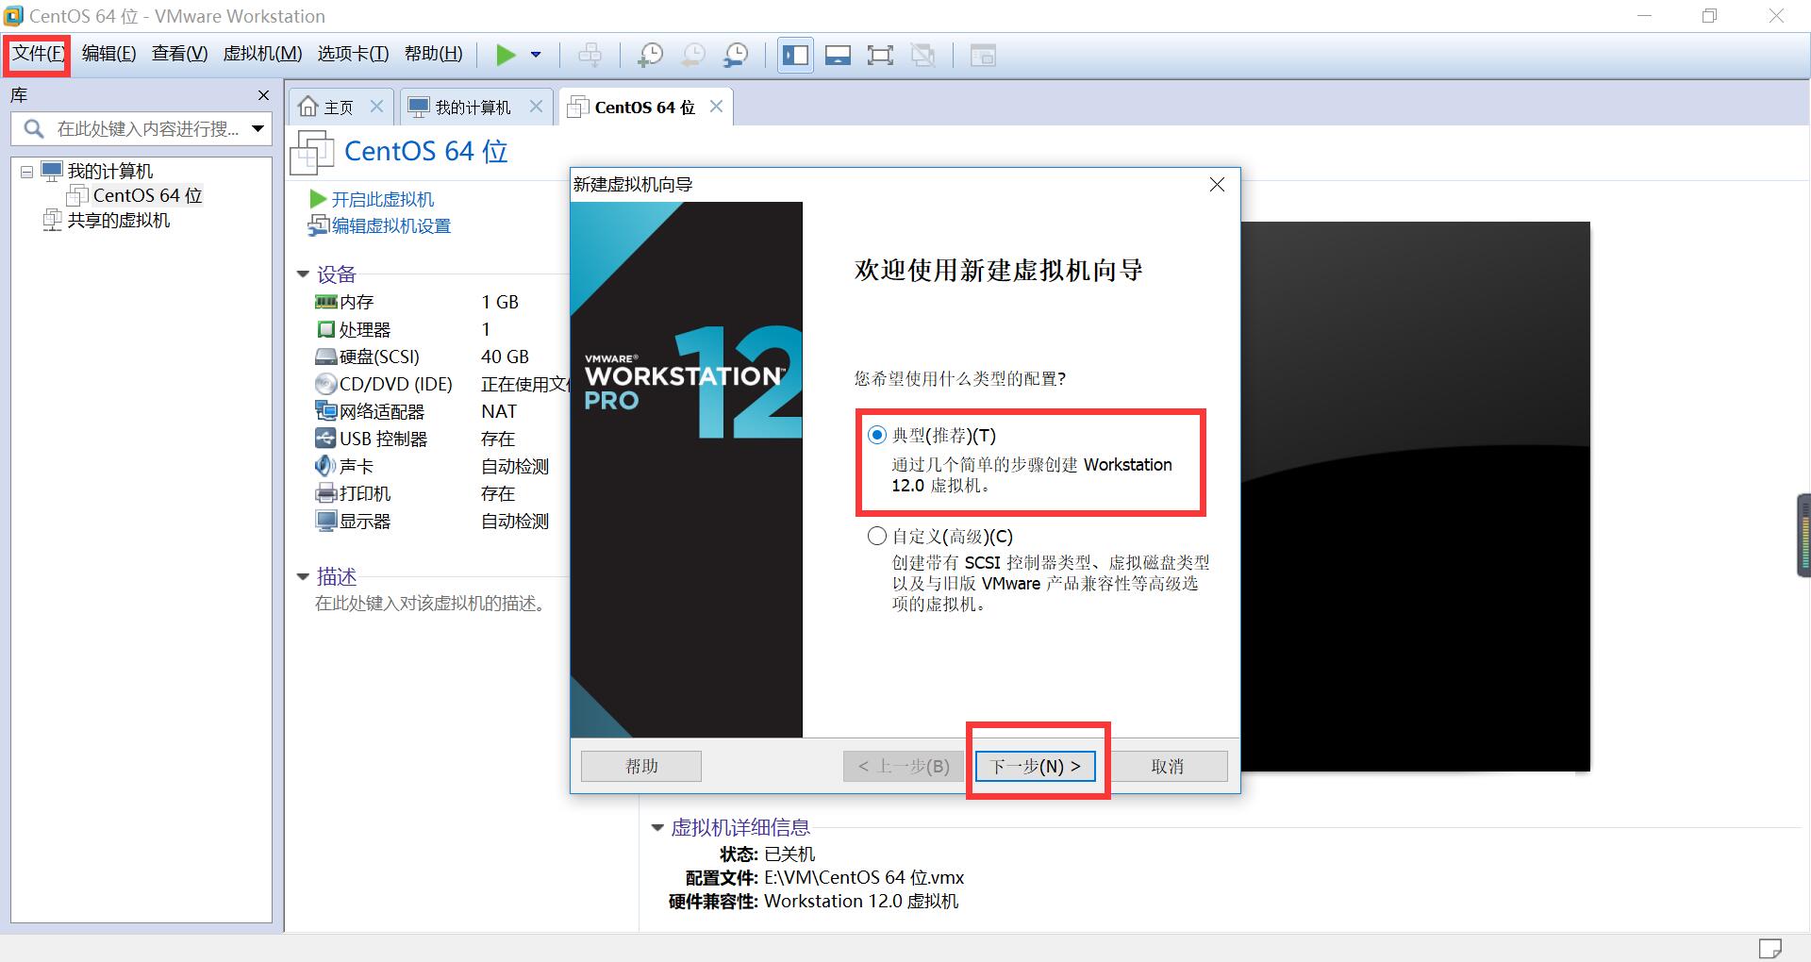
Task: Click the large CentOS 64 位 VM icon in header
Action: [x=312, y=152]
